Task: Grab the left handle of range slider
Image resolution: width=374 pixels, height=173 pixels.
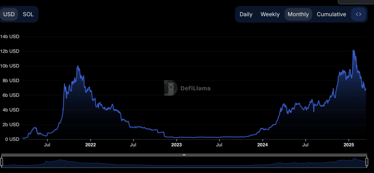Action: tap(2, 162)
